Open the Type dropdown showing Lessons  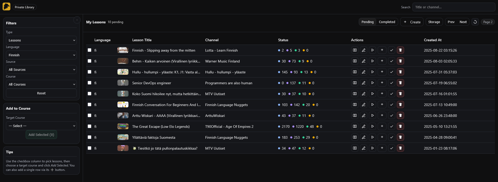pos(41,40)
